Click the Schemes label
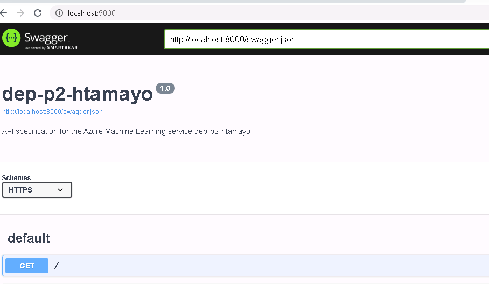Screen dimensions: 489x284 click(x=16, y=178)
